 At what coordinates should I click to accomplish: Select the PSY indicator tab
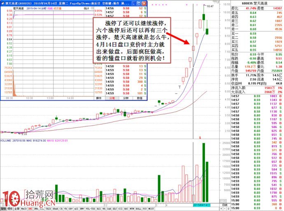(145, 209)
